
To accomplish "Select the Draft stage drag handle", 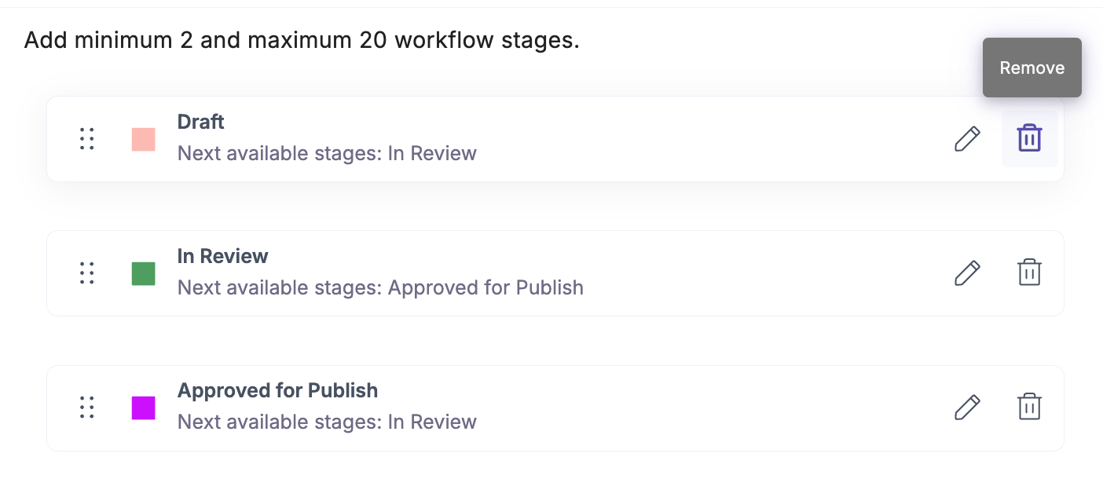I will pyautogui.click(x=87, y=138).
